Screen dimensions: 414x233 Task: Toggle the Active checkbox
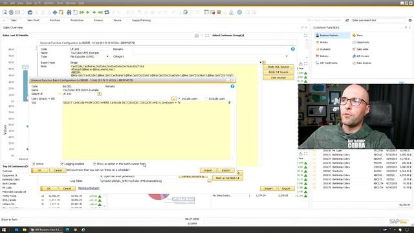coord(34,164)
